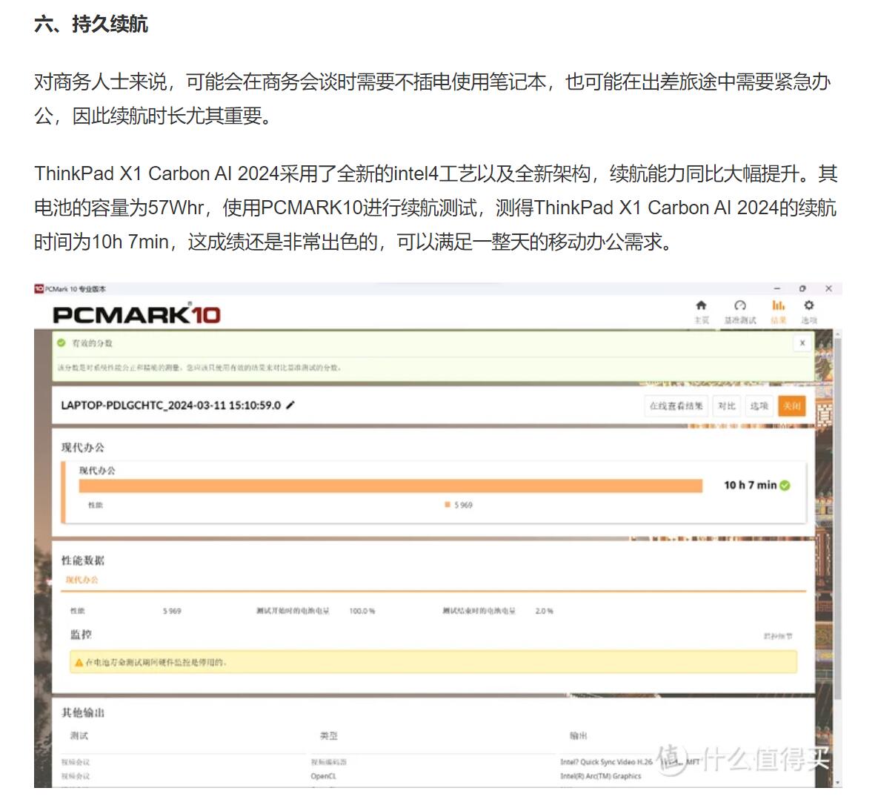Click the PCMark 10 title bar app icon
The image size is (878, 805).
pyautogui.click(x=39, y=288)
